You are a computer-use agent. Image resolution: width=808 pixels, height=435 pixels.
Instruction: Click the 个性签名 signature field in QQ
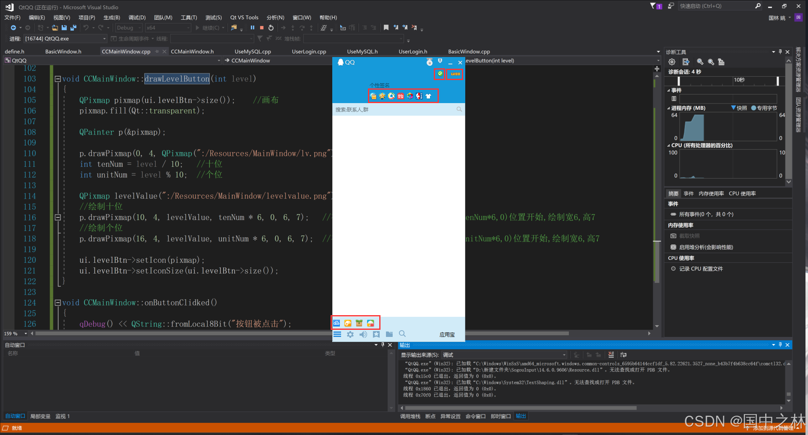[x=380, y=85]
